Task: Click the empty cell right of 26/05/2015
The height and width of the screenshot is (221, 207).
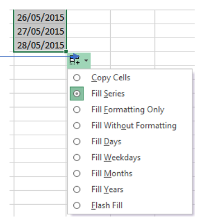Action: point(88,17)
